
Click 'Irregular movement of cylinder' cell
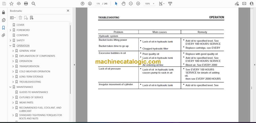click(x=116, y=84)
